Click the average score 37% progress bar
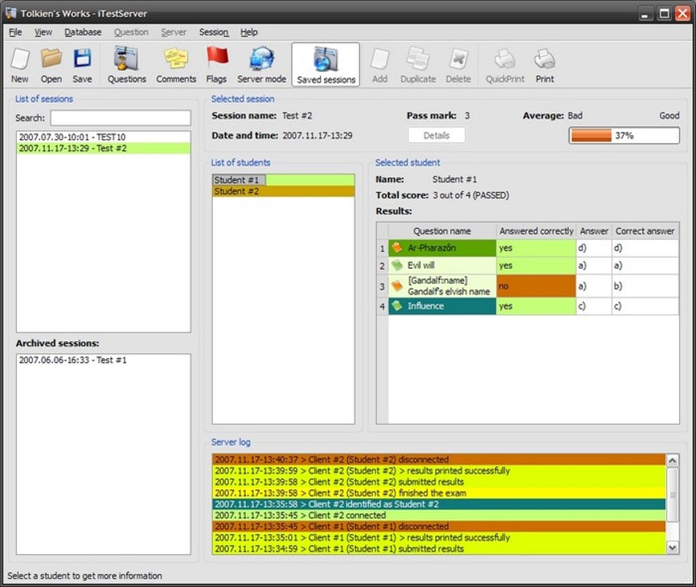Viewport: 696px width, 587px height. pyautogui.click(x=624, y=135)
